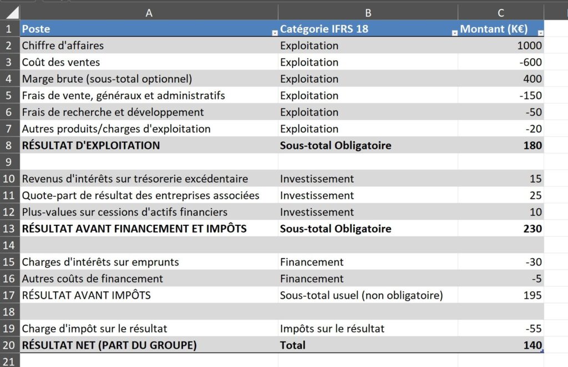Select 'Revenus d'intérêts sur trésorerie excédentaire'
The width and height of the screenshot is (568, 367).
(149, 178)
